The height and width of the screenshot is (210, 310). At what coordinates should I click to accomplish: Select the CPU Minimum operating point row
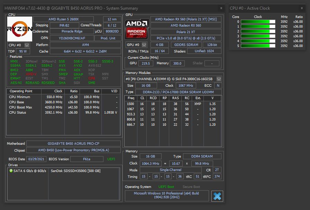click(x=63, y=97)
